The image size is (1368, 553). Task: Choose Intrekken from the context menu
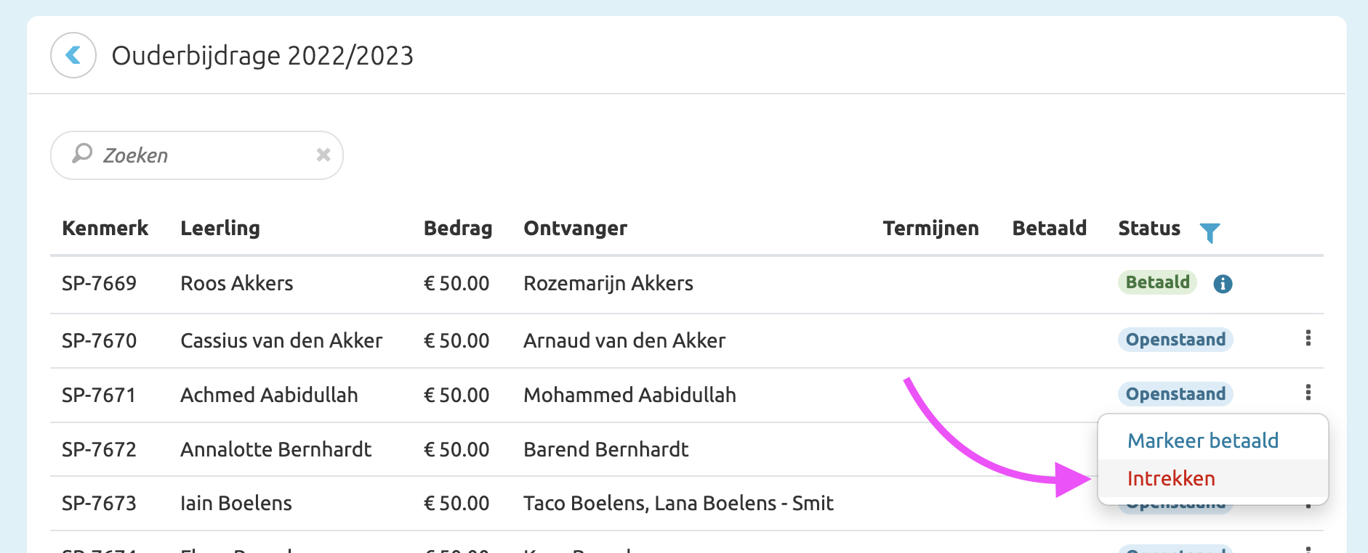(1171, 478)
